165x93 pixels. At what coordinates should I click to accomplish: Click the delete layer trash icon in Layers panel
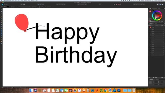tap(164, 78)
